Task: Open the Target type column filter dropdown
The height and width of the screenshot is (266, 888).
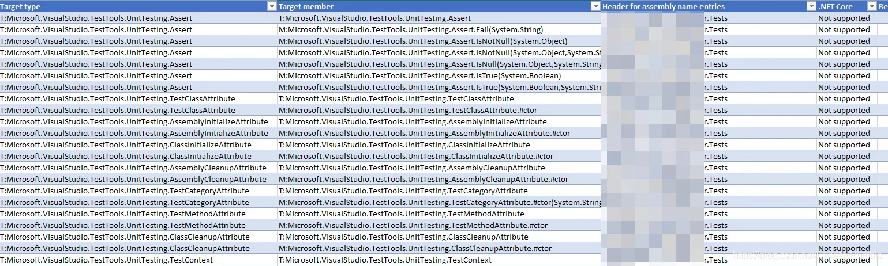Action: pyautogui.click(x=272, y=6)
